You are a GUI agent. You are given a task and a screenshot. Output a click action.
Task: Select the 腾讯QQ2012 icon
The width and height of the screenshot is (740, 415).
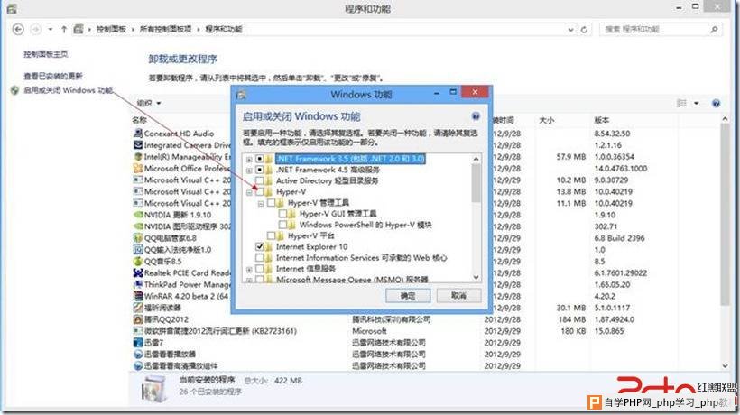pyautogui.click(x=138, y=319)
